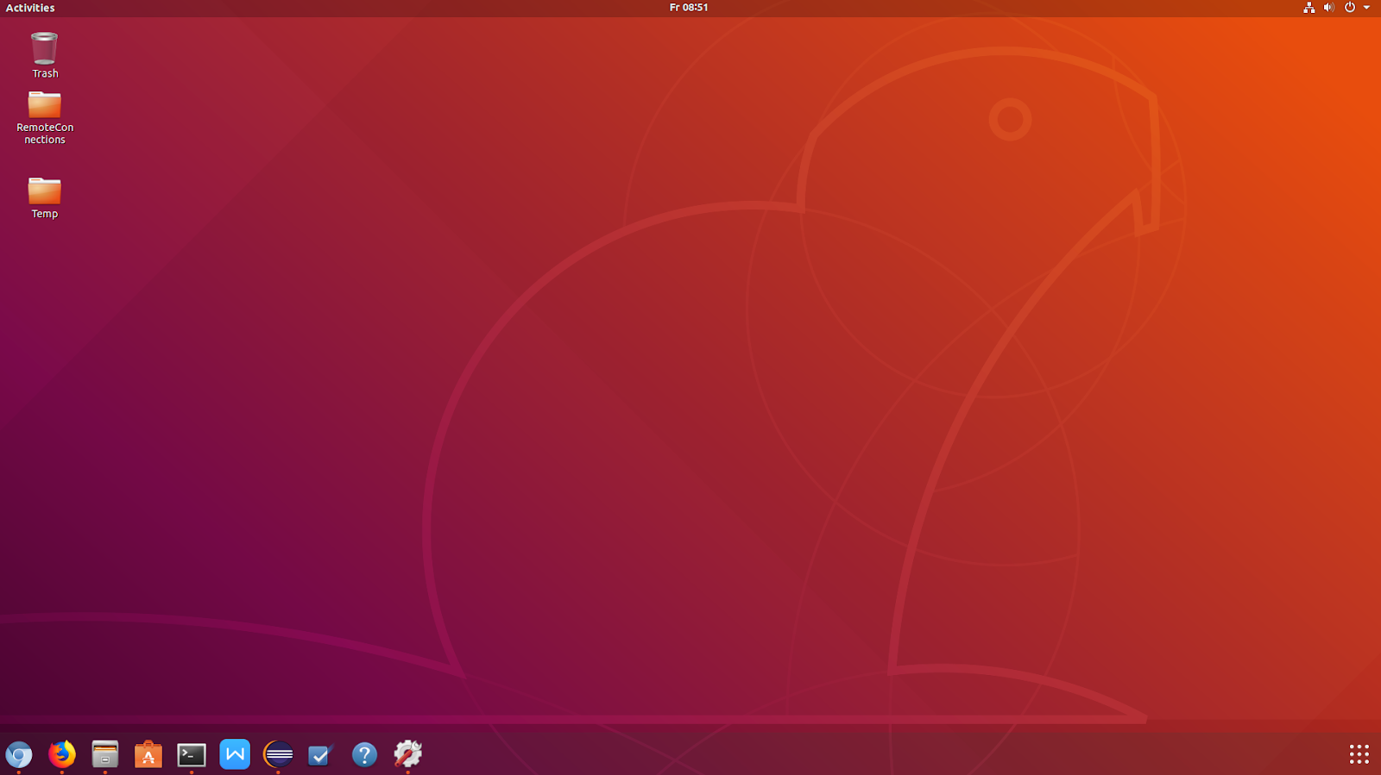The image size is (1381, 775).
Task: Click the 'Temp' label text
Action: (x=45, y=214)
